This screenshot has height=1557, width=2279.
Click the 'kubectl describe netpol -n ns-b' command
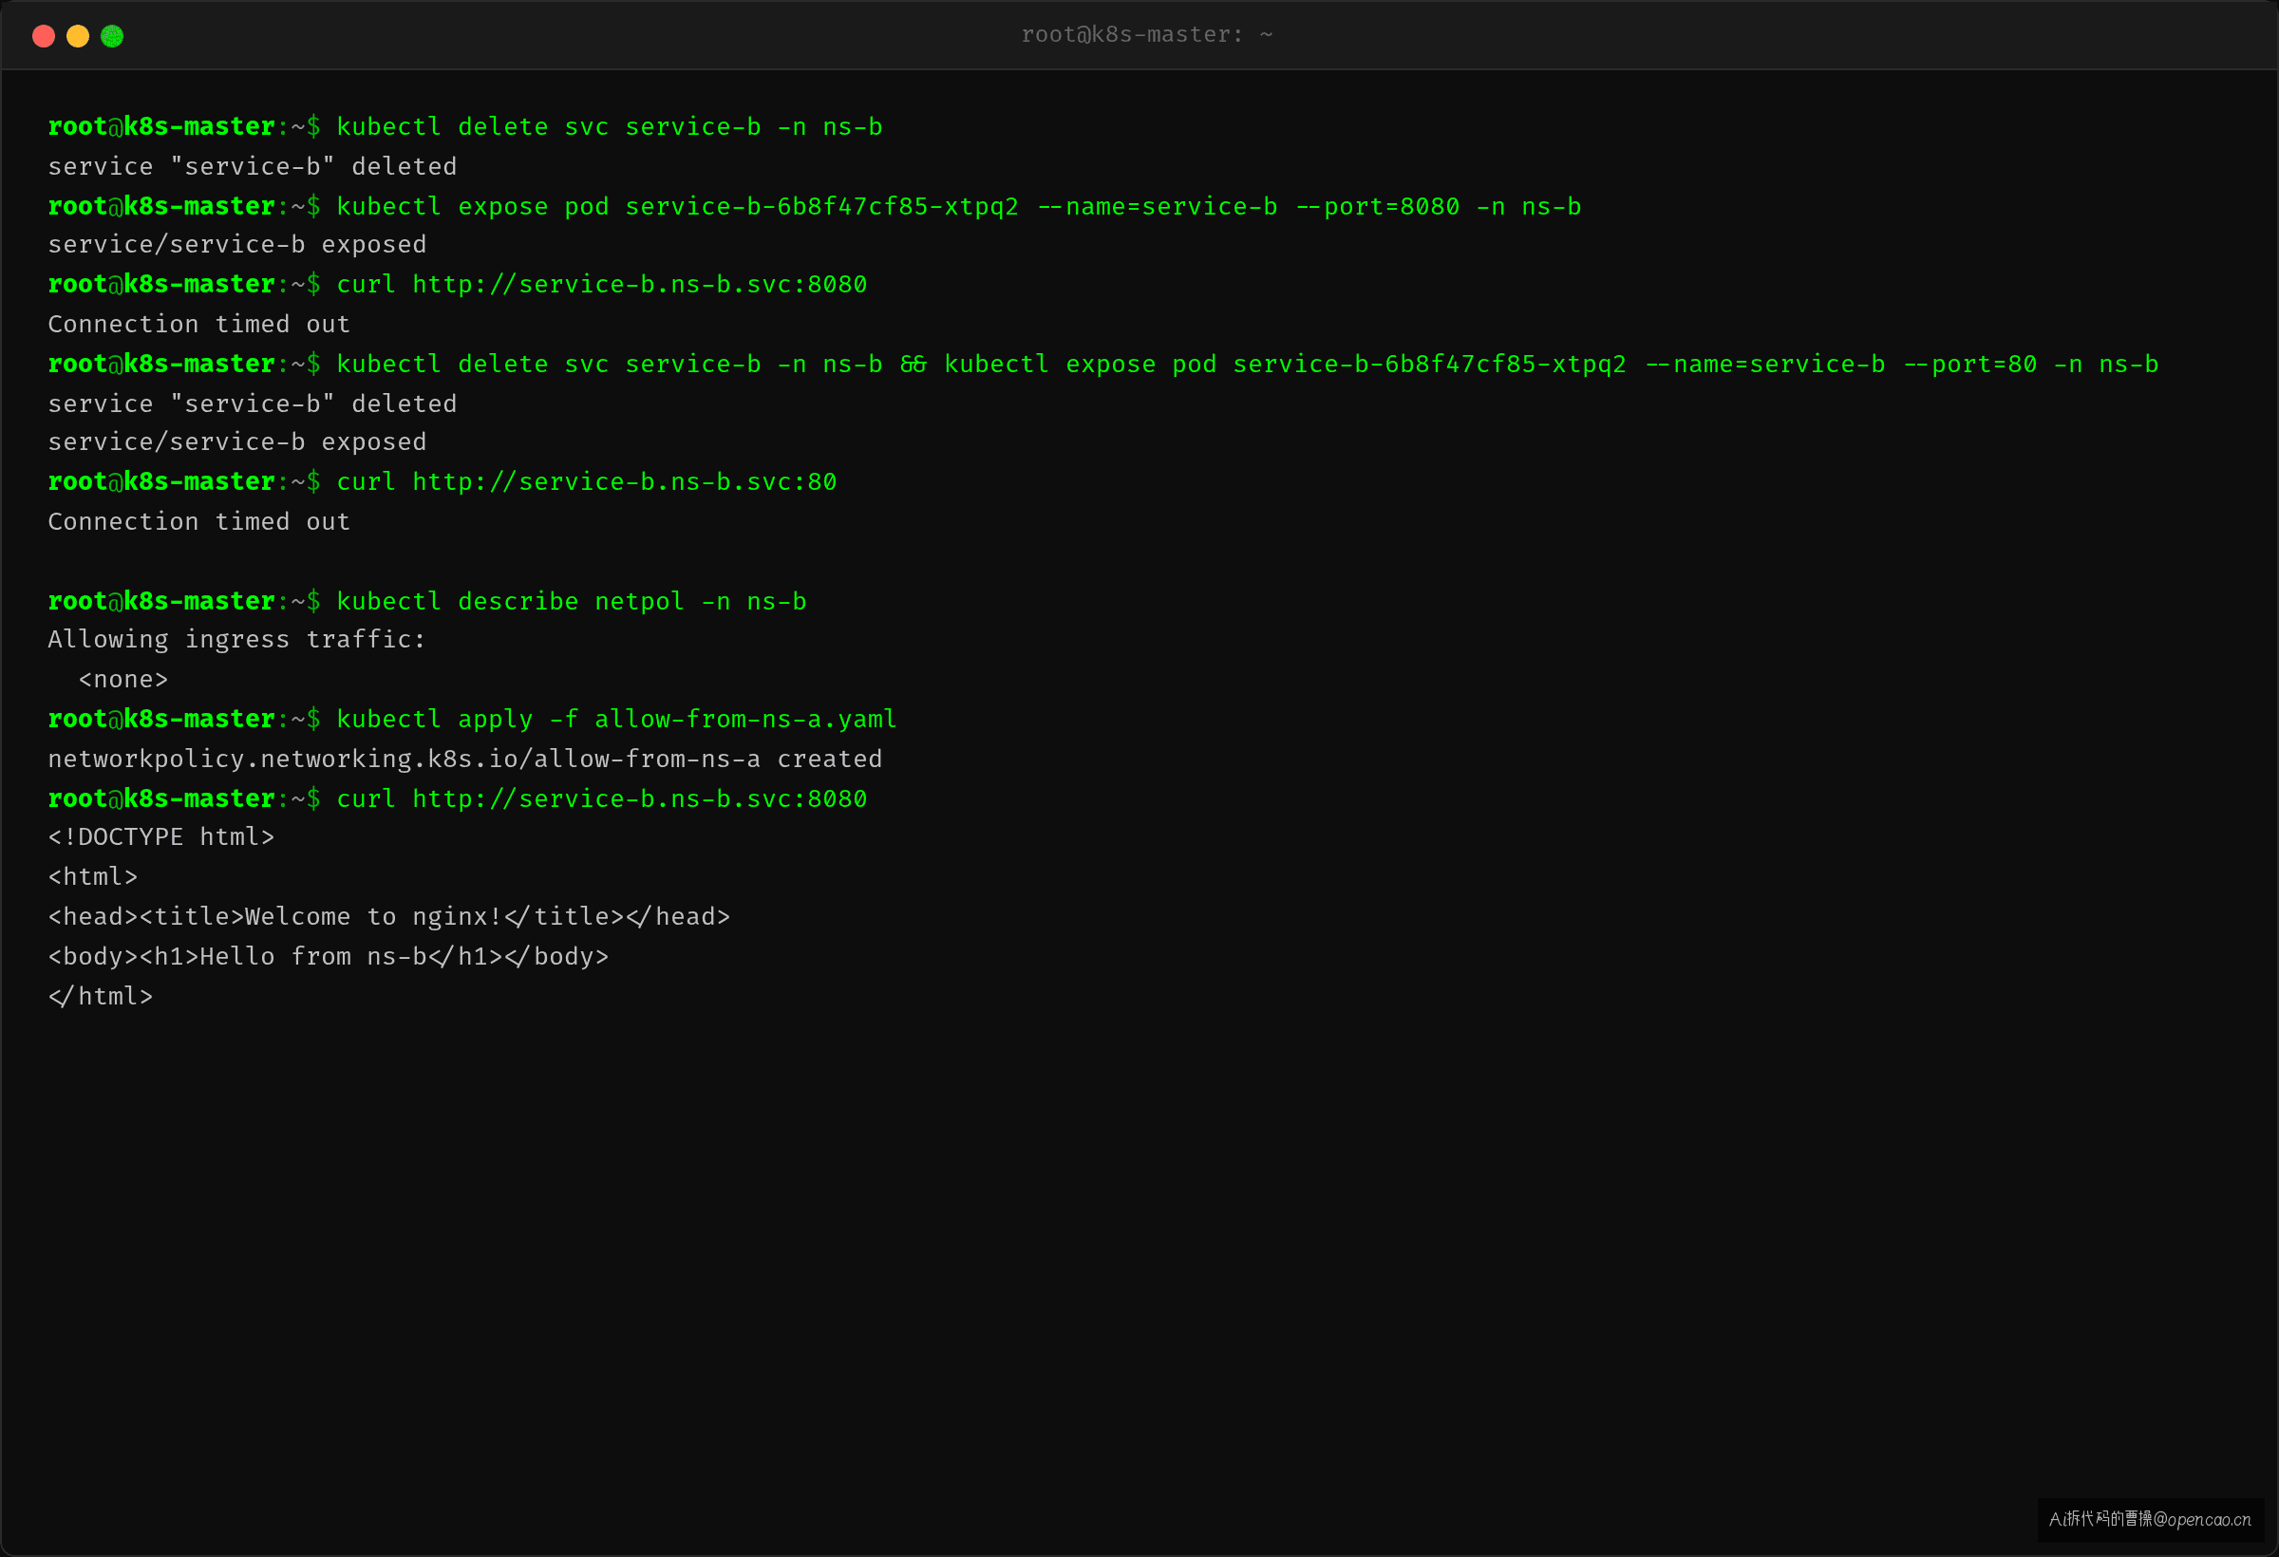pyautogui.click(x=572, y=602)
